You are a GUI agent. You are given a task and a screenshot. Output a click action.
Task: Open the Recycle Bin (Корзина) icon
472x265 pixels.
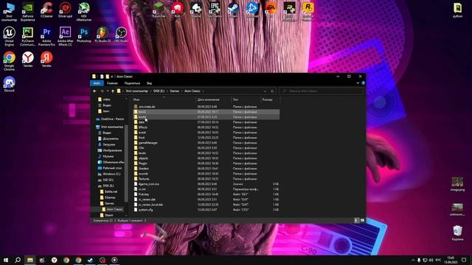pyautogui.click(x=457, y=233)
